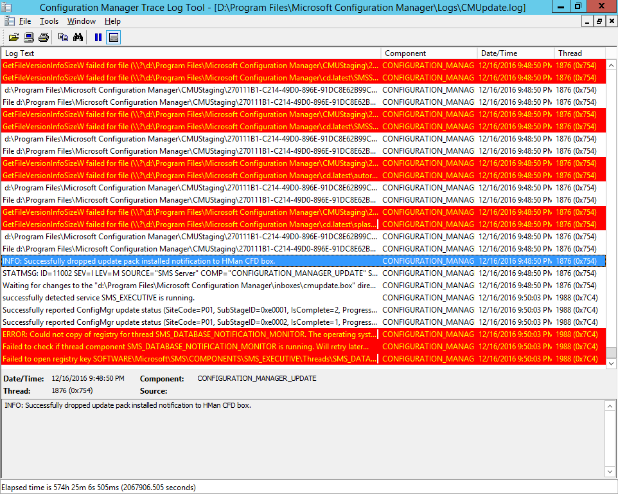
Task: Sort by the Date/Time column header
Action: [516, 53]
